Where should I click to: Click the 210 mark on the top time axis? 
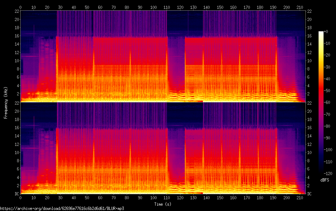299,7
